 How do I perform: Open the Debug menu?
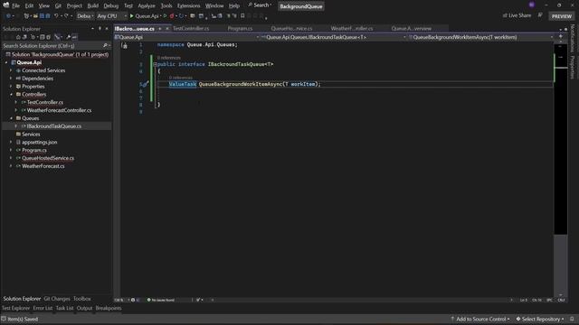click(x=110, y=6)
